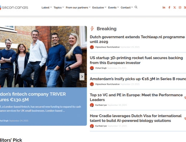Viewport: 186px width, 142px height.
Task: Click September 18, 2025 date under Top 10 VC
Action: [117, 105]
